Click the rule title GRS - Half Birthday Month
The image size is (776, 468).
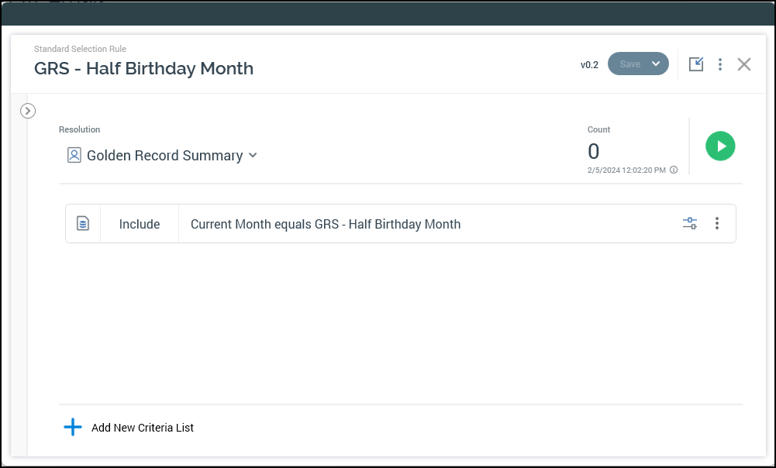coord(143,68)
